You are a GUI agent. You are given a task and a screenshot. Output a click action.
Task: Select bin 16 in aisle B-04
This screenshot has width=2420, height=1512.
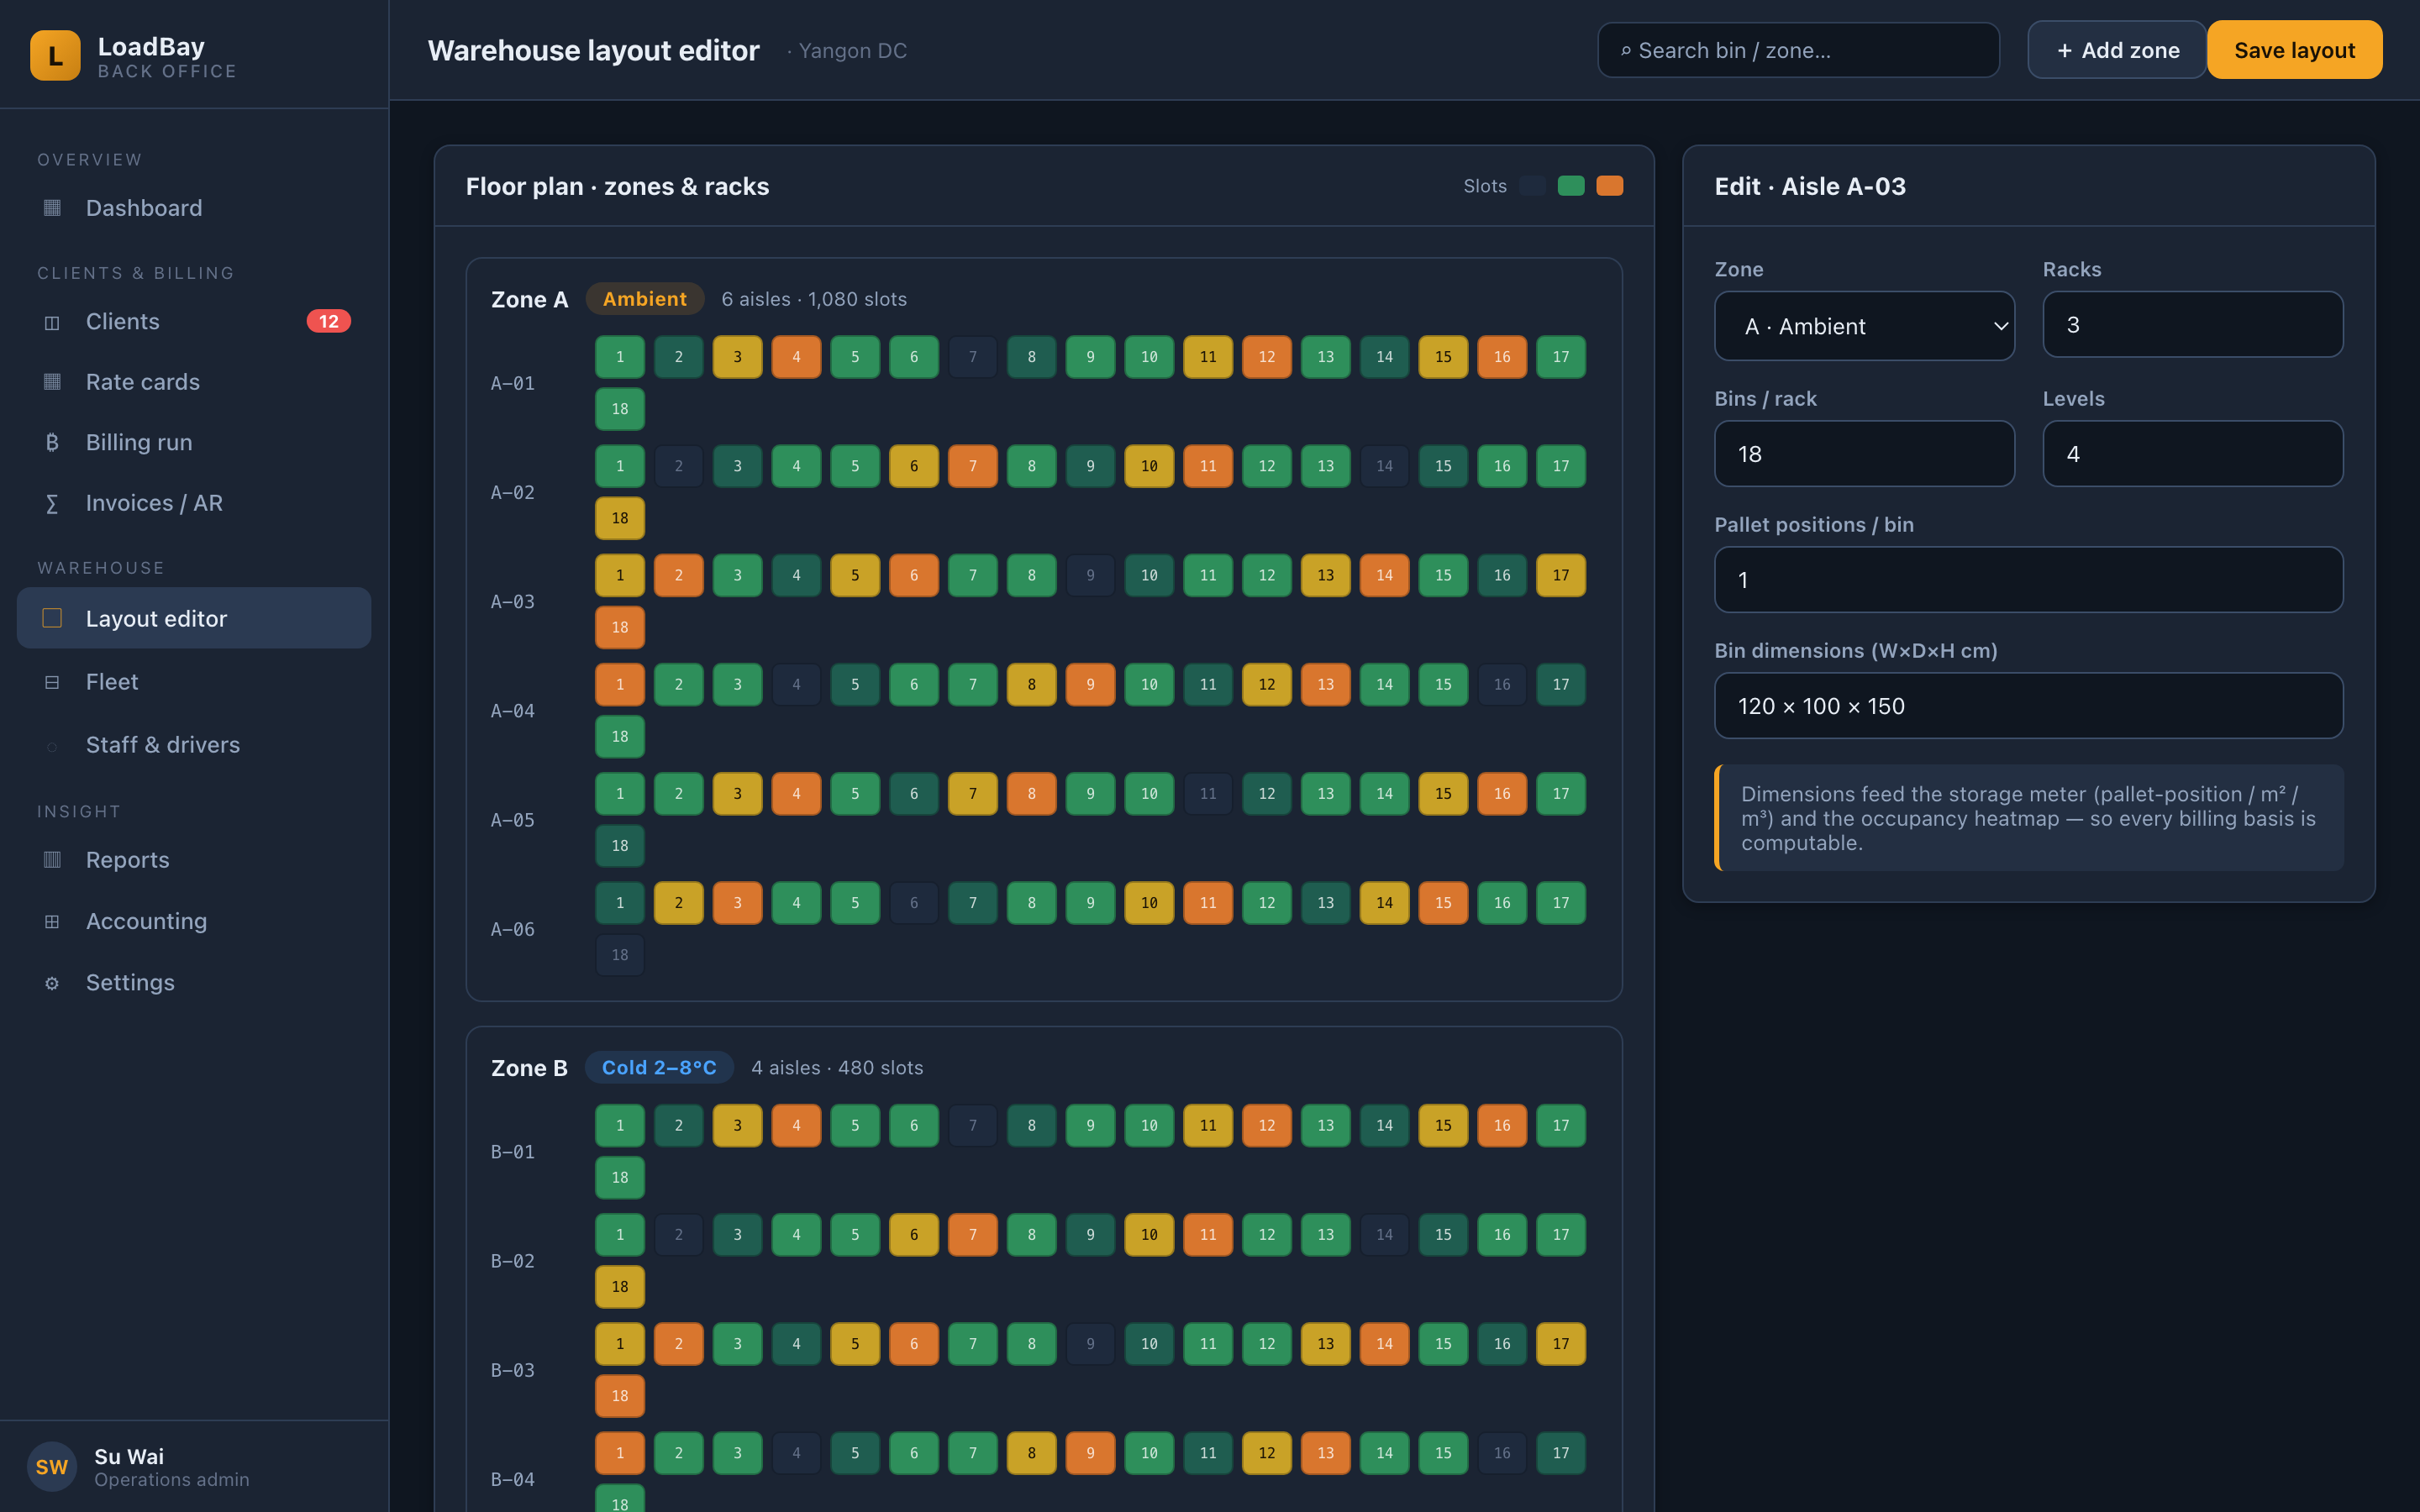[x=1502, y=1453]
